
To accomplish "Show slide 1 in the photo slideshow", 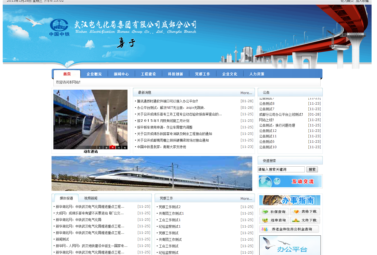I will point(100,148).
